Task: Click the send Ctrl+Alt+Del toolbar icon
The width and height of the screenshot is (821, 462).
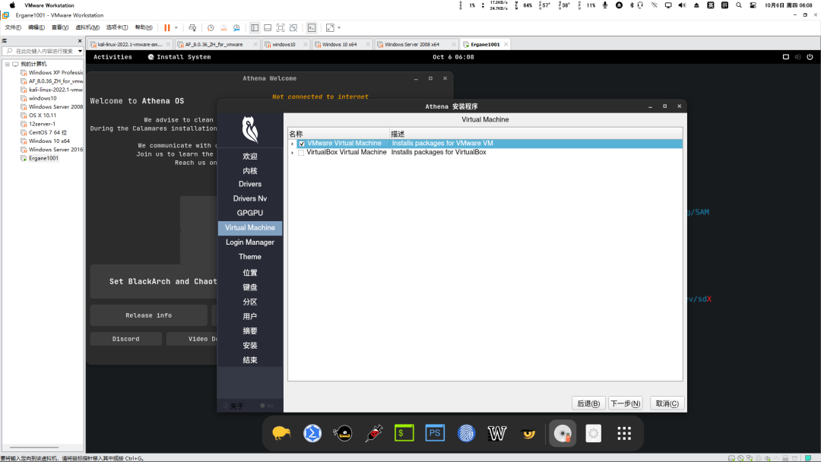Action: pyautogui.click(x=192, y=27)
